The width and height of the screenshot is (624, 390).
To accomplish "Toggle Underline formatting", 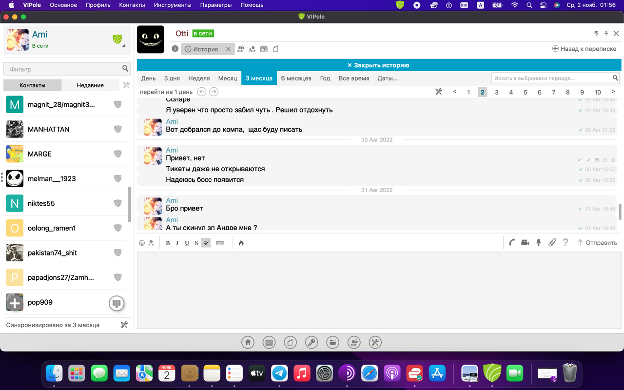I will (187, 243).
